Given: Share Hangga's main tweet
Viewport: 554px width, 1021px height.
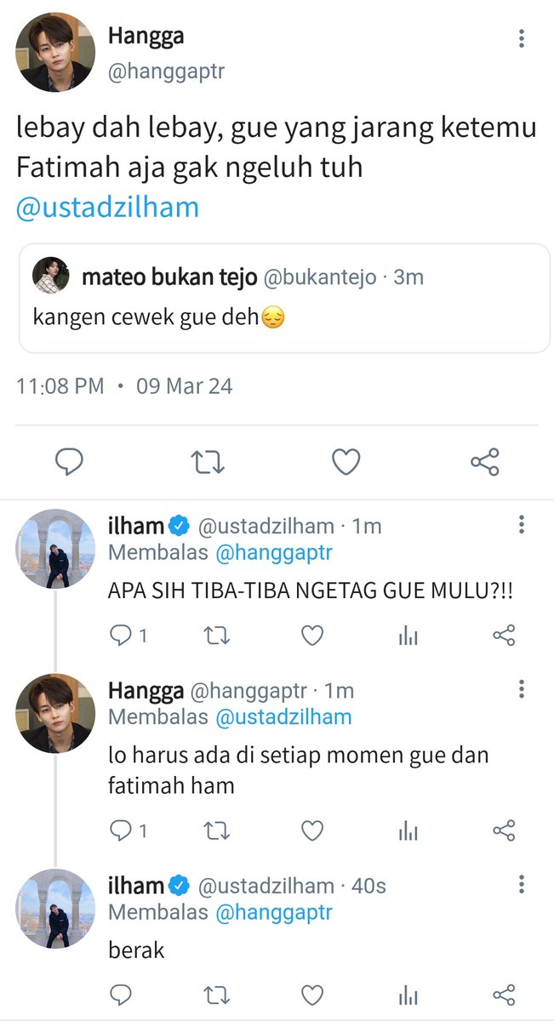Looking at the screenshot, I should (x=484, y=462).
